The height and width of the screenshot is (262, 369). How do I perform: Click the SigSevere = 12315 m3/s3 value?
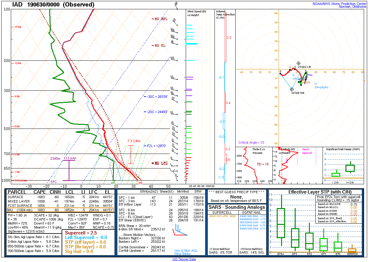26,231
